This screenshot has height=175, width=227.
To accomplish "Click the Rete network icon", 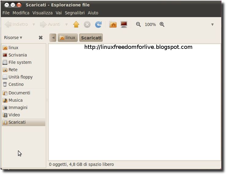I will click(x=5, y=70).
